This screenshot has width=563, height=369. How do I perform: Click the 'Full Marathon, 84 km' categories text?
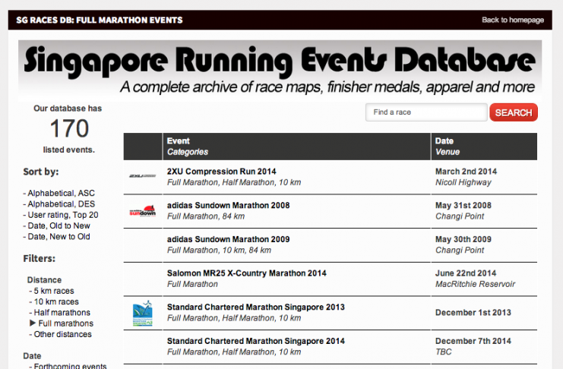point(206,216)
